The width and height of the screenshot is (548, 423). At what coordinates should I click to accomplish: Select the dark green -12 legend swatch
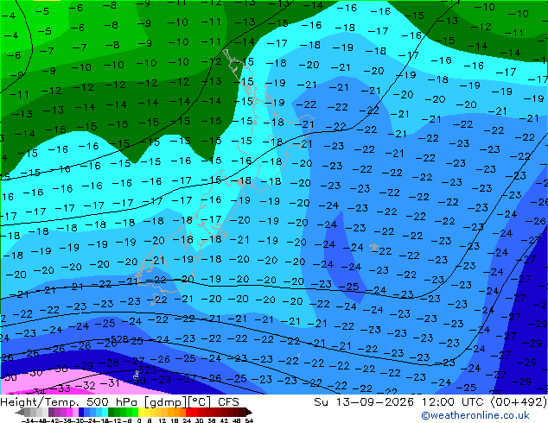pos(112,413)
